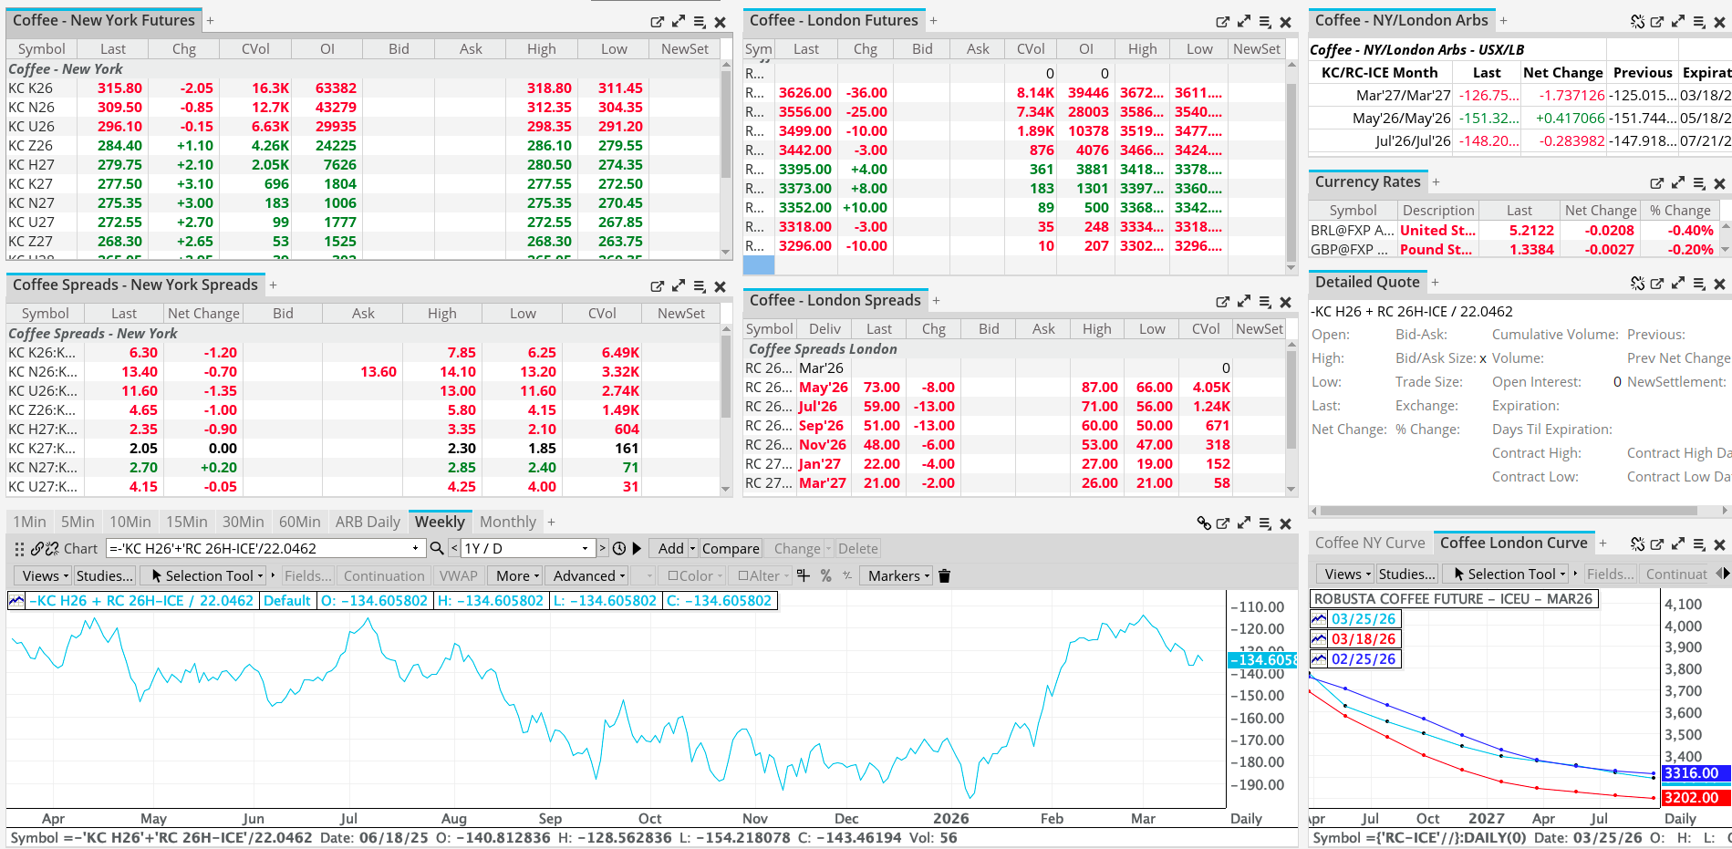Add a new tab next to Currency Rates

[1436, 182]
